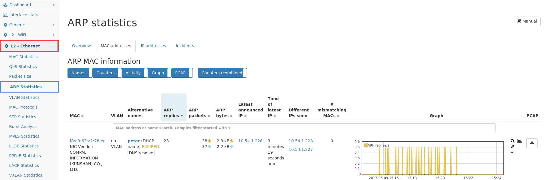The height and width of the screenshot is (180, 547).
Task: Click the Dashboard gauge icon in sidebar
Action: click(5, 5)
